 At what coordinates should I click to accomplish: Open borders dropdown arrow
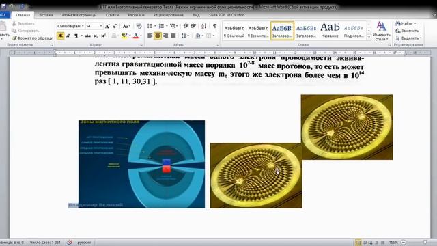point(214,36)
